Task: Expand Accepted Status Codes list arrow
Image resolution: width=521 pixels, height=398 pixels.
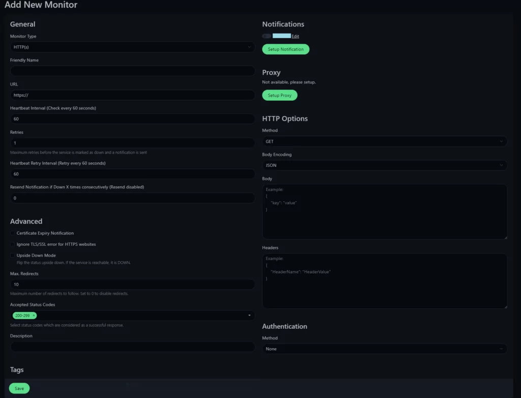Action: (x=249, y=316)
